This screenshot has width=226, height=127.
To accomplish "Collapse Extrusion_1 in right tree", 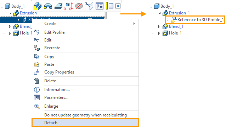I will point(160,13).
